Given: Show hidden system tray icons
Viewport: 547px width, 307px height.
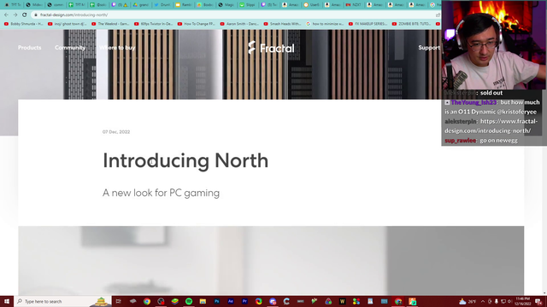Looking at the screenshot, I should coord(483,301).
